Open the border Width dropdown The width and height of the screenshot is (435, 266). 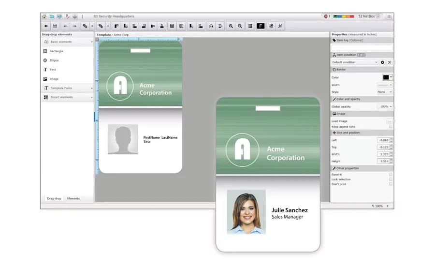point(385,85)
